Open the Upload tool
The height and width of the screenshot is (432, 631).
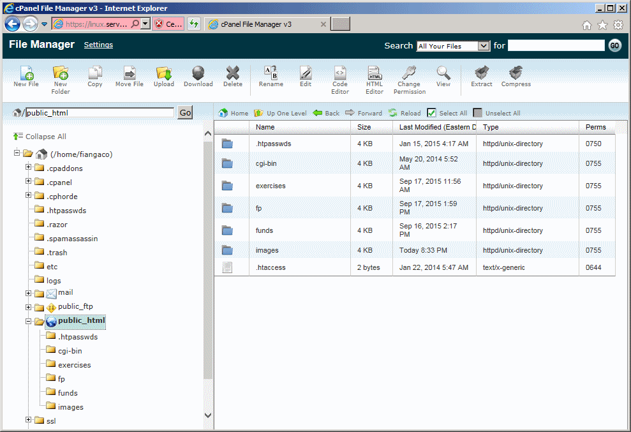pyautogui.click(x=164, y=77)
